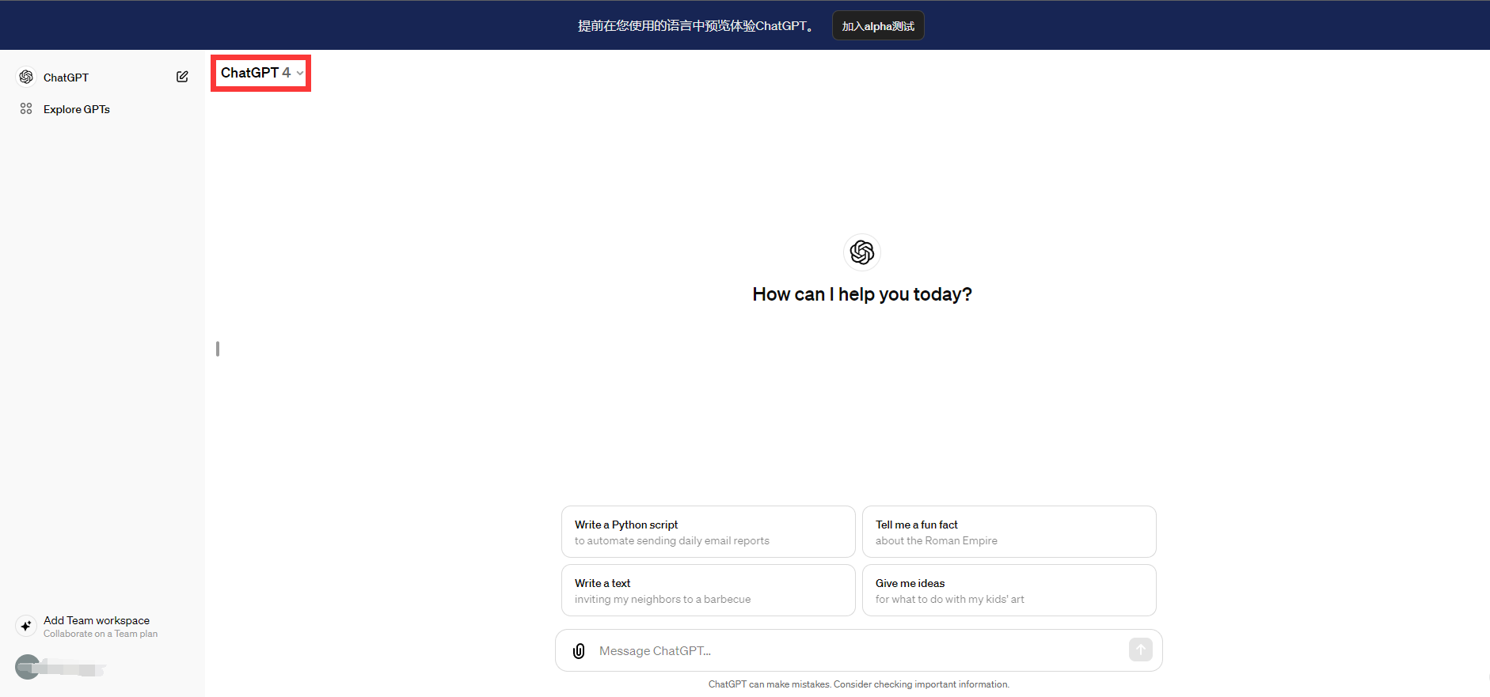Choose 'Write a Python script' suggestion

tap(709, 532)
